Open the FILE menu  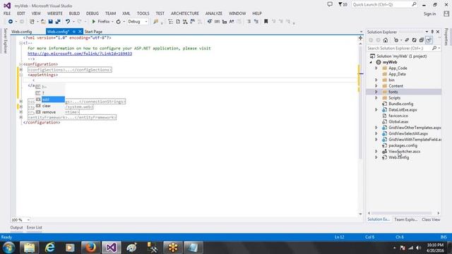click(x=7, y=13)
